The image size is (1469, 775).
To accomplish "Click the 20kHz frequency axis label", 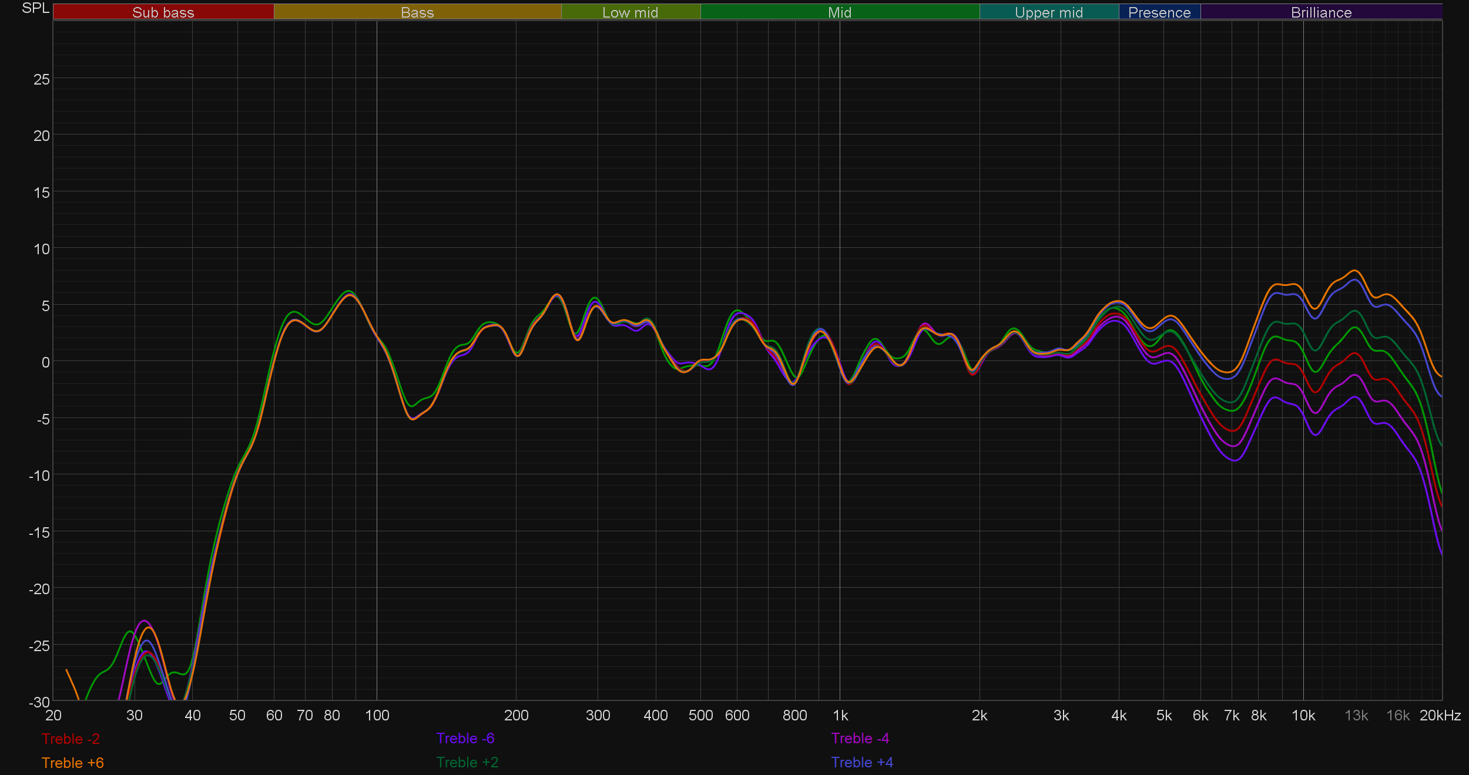I will (x=1440, y=715).
